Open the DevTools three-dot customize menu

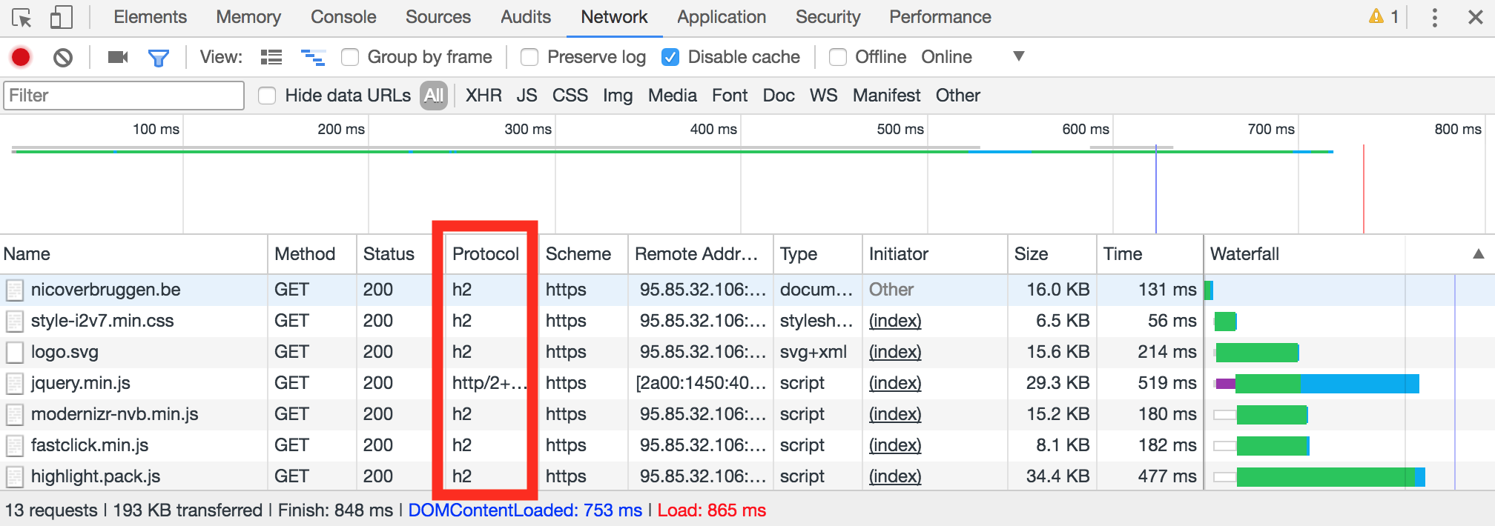pyautogui.click(x=1435, y=17)
